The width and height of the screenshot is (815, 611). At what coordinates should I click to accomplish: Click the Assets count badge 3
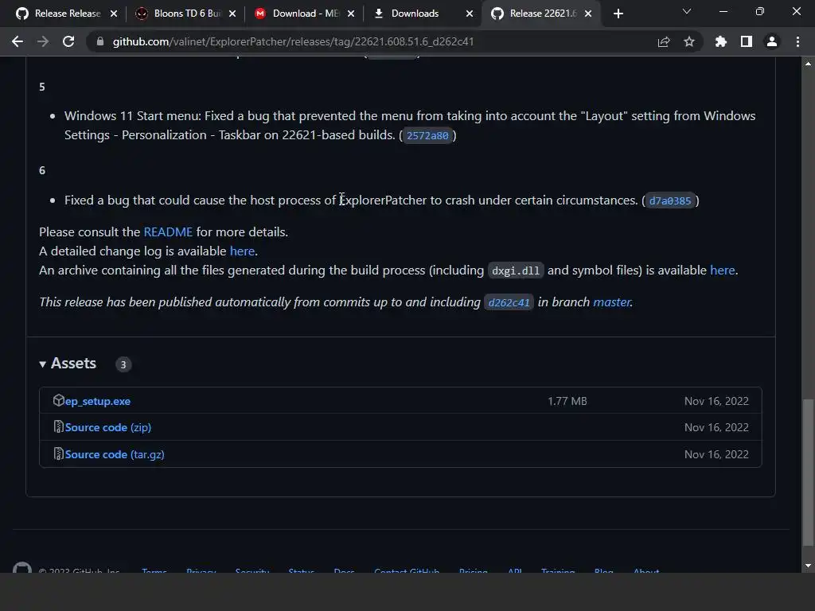[123, 364]
